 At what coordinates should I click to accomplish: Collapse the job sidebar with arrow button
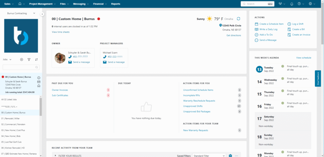coord(42,14)
